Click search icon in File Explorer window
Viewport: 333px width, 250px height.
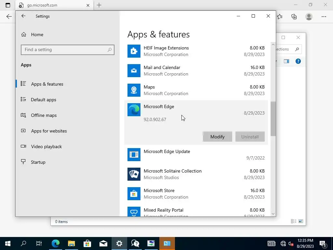[297, 49]
